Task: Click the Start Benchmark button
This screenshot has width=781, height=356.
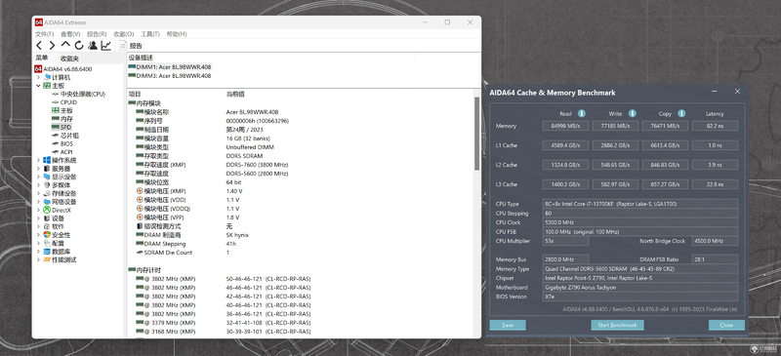Action: [x=617, y=325]
